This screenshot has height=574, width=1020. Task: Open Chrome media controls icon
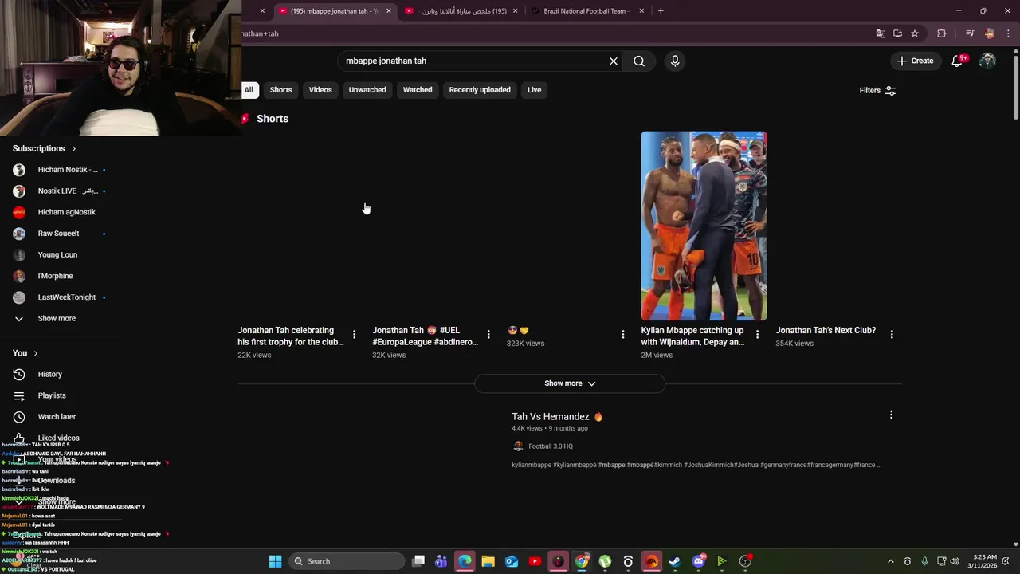point(970,33)
